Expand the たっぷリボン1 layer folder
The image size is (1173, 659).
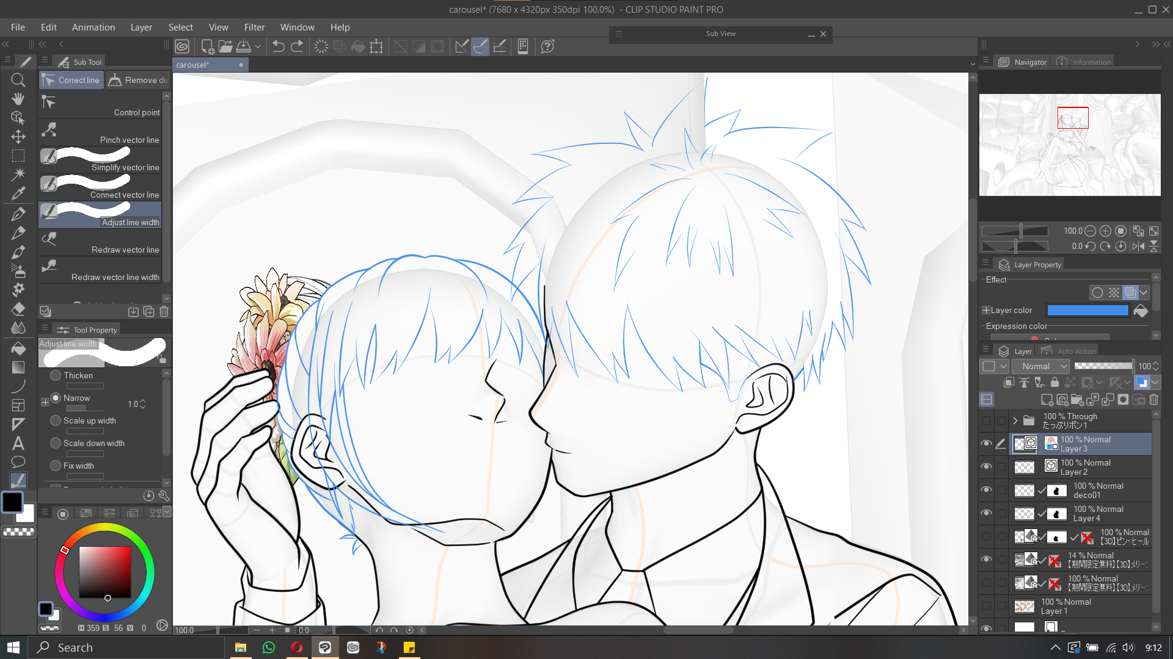(1015, 420)
